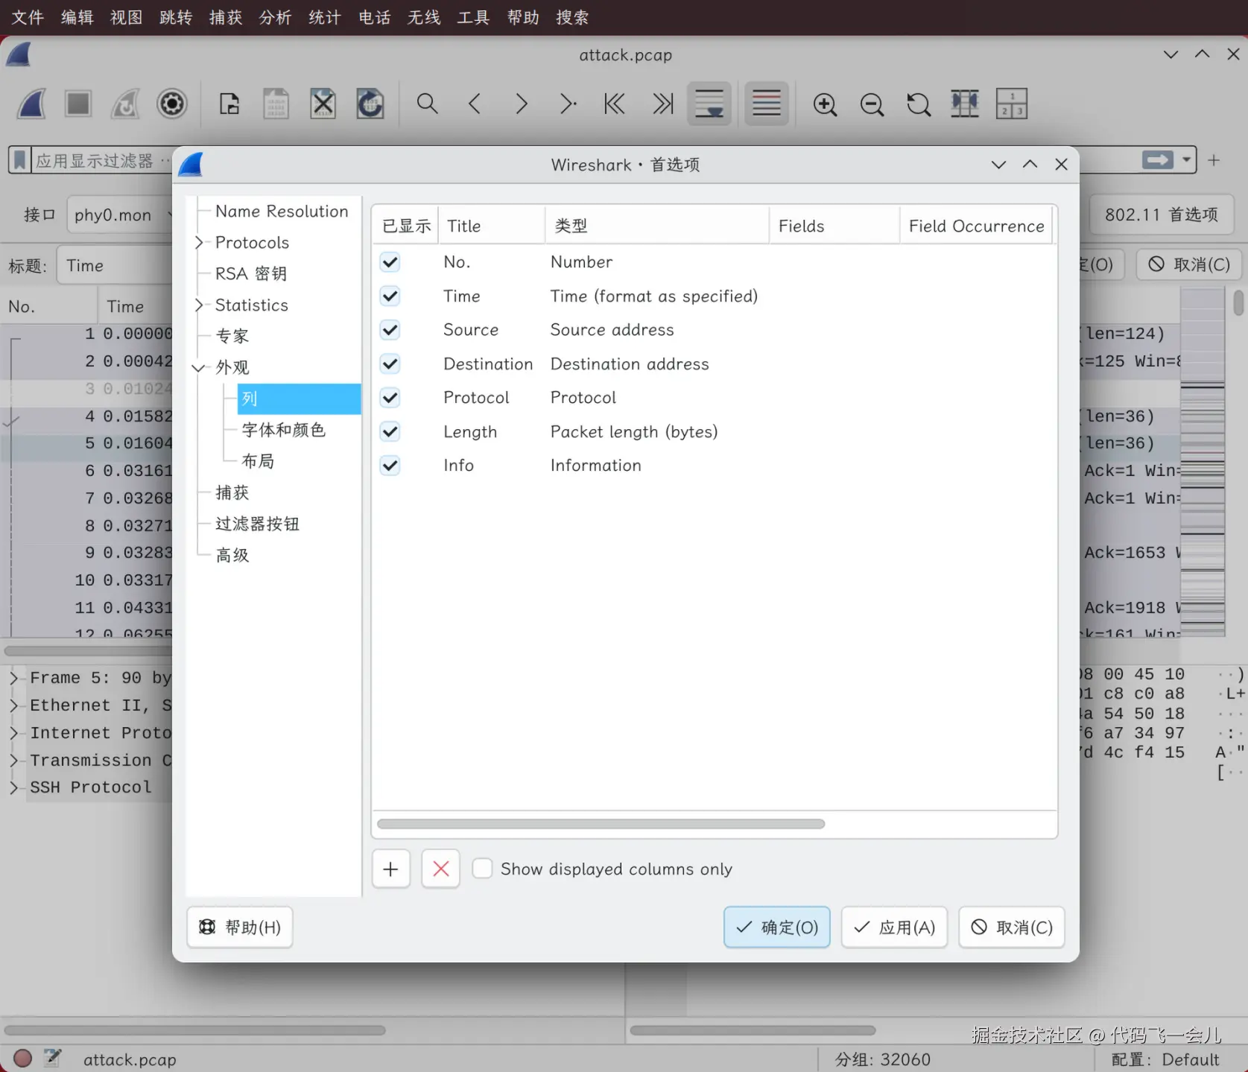Confirm preferences with 确定(O)
Image resolution: width=1248 pixels, height=1072 pixels.
tap(777, 927)
